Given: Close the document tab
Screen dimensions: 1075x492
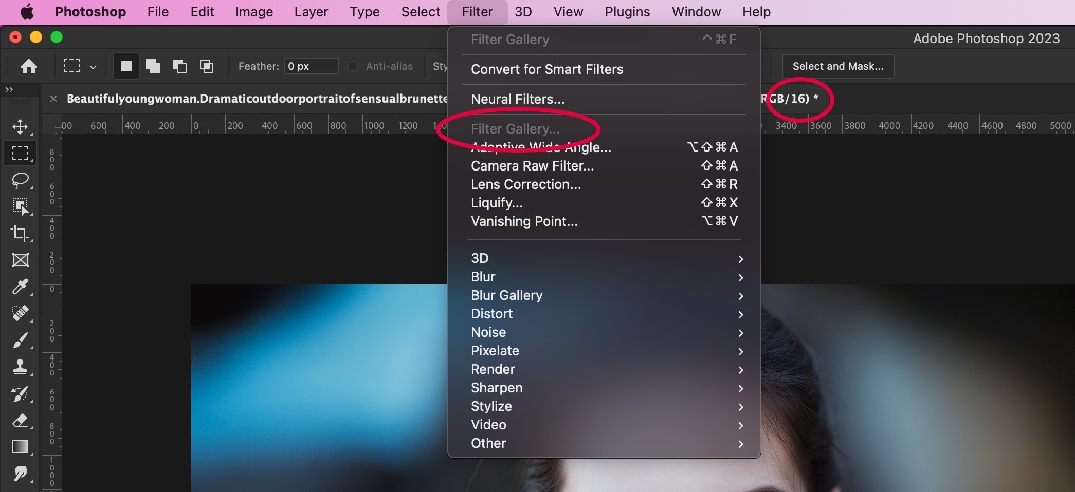Looking at the screenshot, I should point(53,99).
